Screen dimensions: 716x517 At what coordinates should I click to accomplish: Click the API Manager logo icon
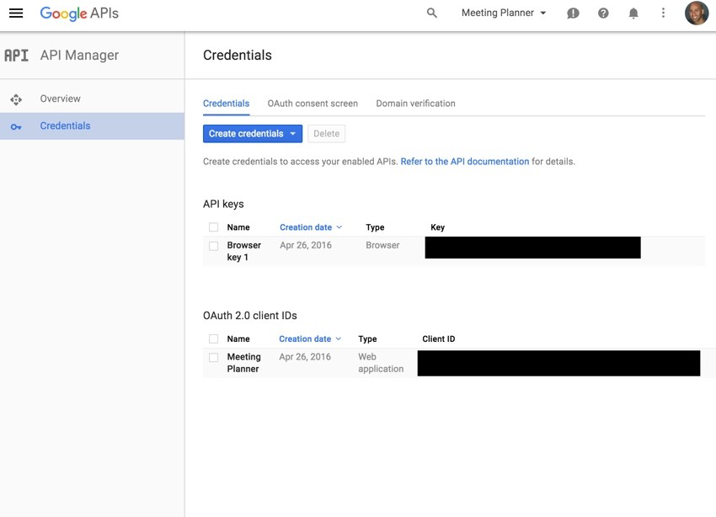coord(17,56)
